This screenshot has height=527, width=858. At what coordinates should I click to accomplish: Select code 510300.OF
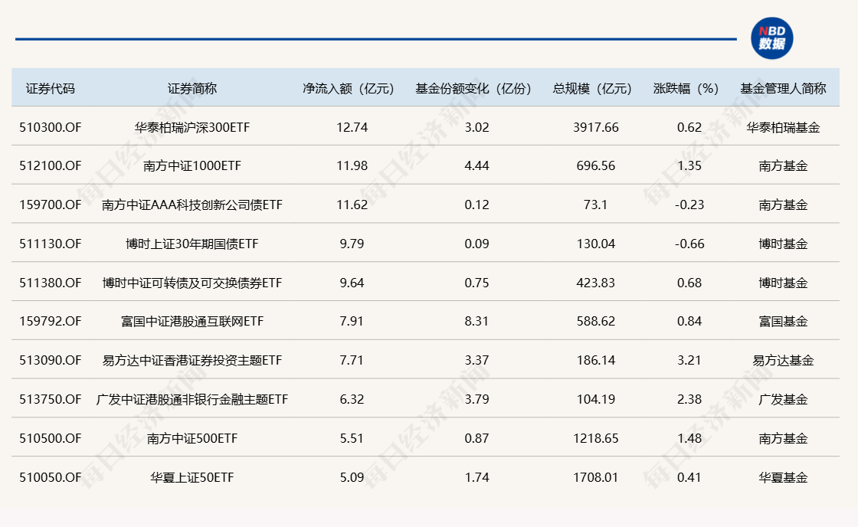(x=51, y=127)
